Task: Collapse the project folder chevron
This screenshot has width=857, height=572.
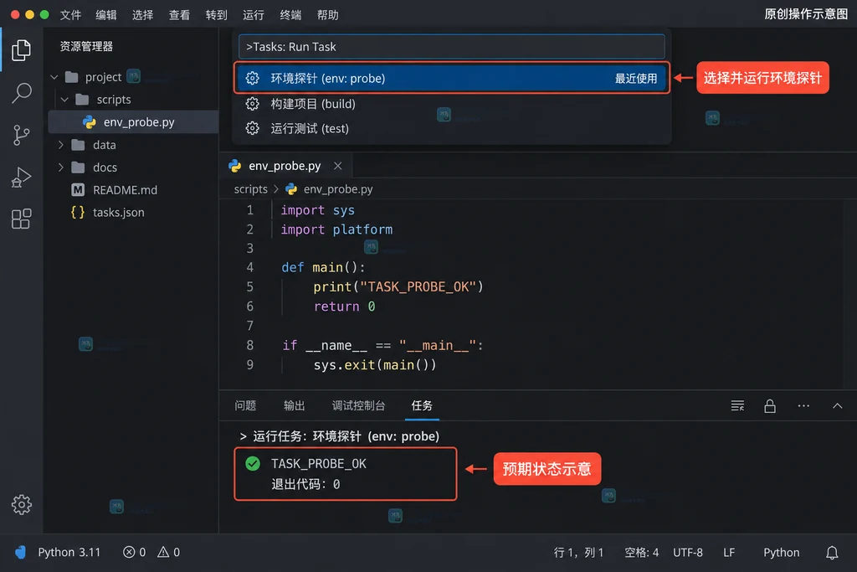Action: point(54,77)
